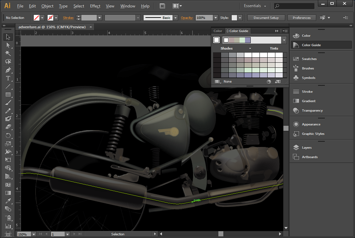
Task: Click the Preferences button
Action: point(301,18)
